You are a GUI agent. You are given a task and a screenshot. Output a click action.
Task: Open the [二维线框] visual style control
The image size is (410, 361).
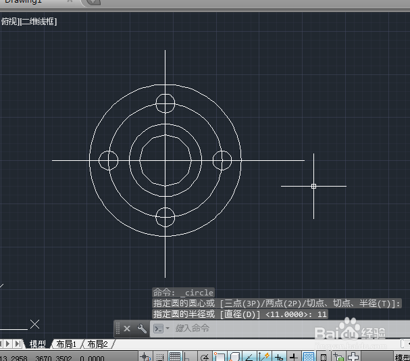[x=39, y=22]
